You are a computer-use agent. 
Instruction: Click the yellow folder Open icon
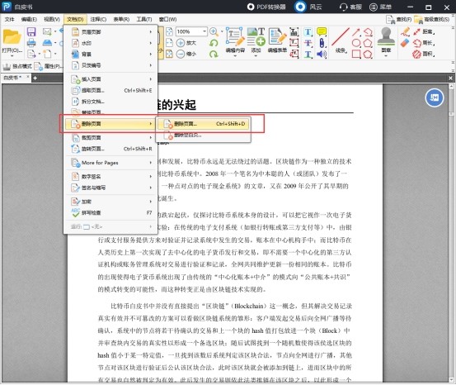[12, 36]
